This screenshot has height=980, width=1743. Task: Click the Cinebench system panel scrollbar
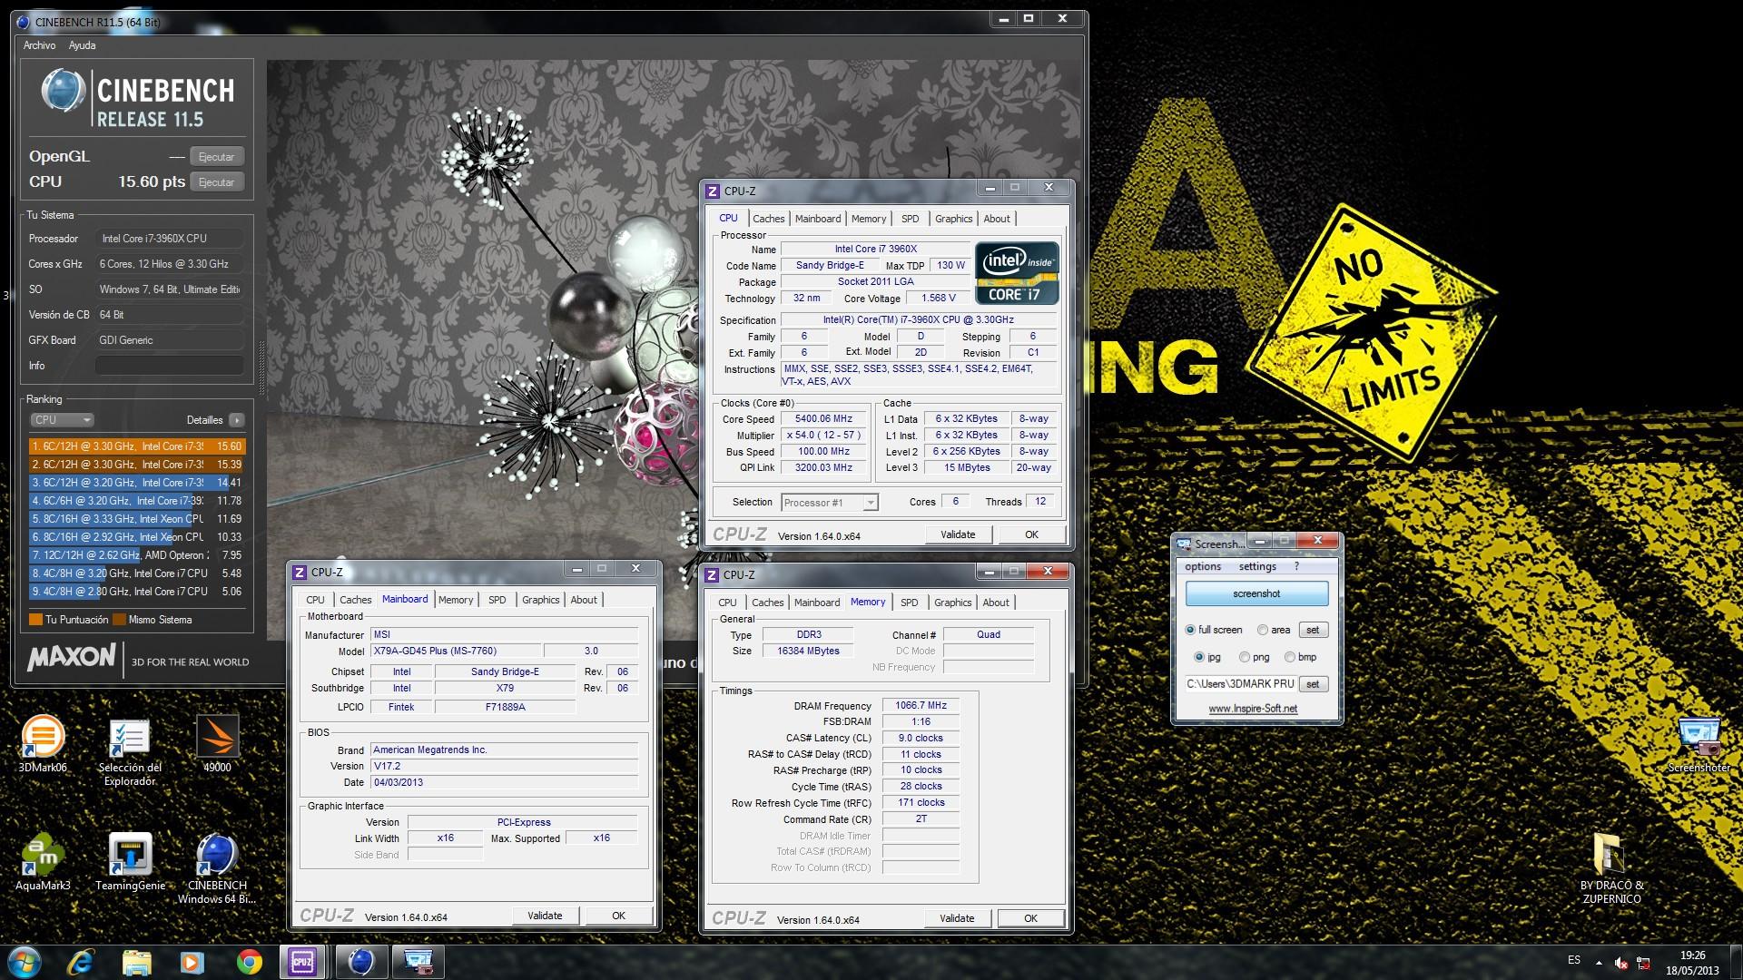click(262, 367)
